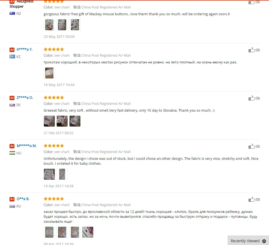The image size is (269, 245).
Task: Mark O**a B.'s review as helpful
Action: [x=252, y=199]
